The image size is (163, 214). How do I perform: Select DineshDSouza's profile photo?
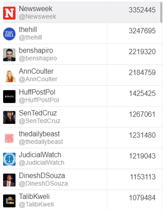coord(9,180)
